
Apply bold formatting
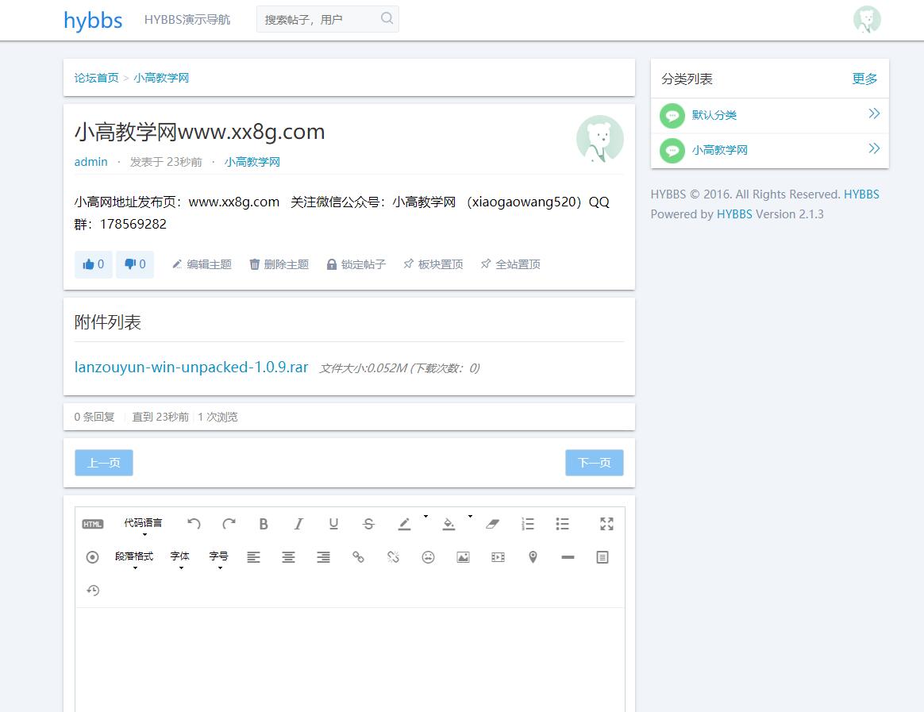coord(264,523)
